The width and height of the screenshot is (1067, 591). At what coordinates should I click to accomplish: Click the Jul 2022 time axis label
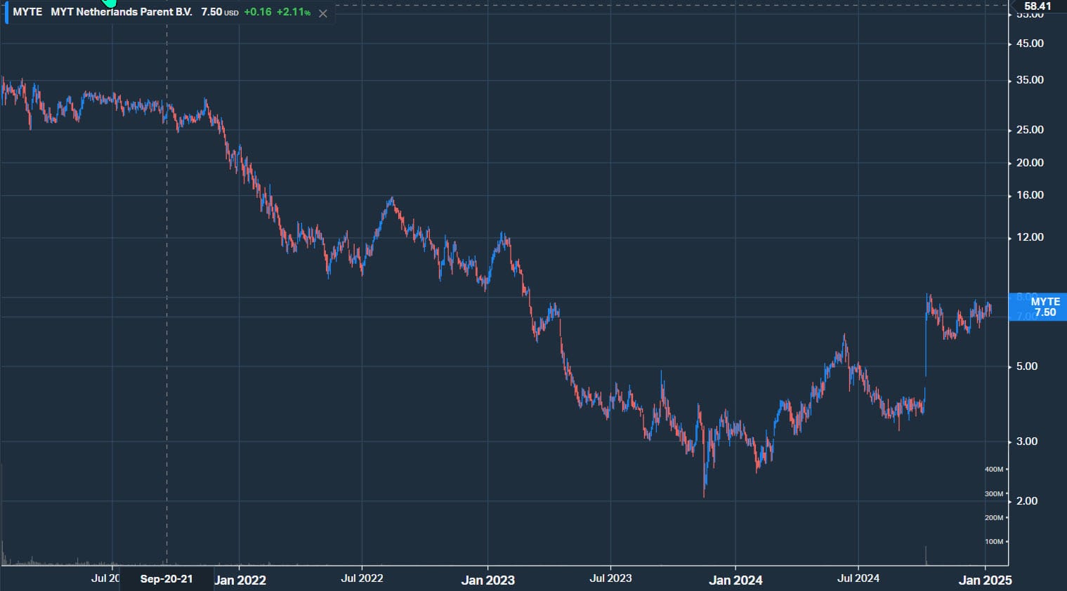362,578
